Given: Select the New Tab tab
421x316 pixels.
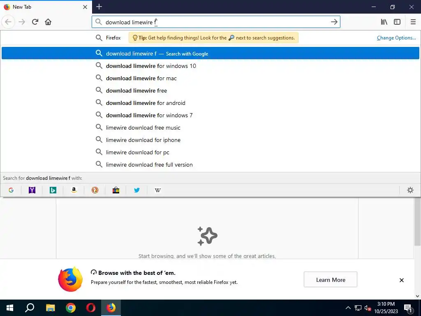Looking at the screenshot, I should click(46, 7).
